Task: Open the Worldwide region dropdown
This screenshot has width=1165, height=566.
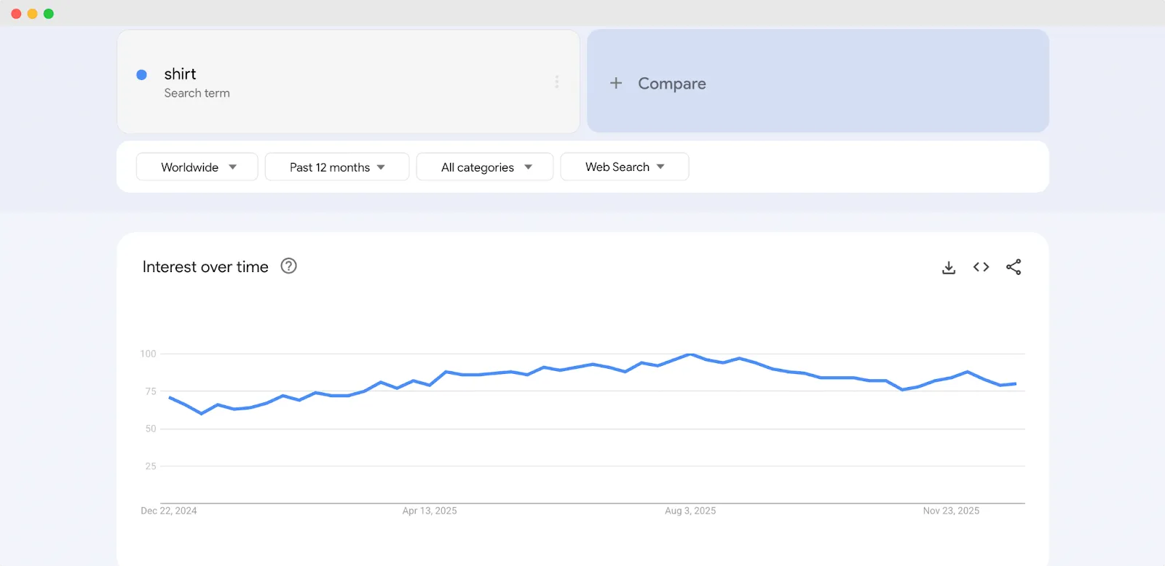Action: point(197,167)
